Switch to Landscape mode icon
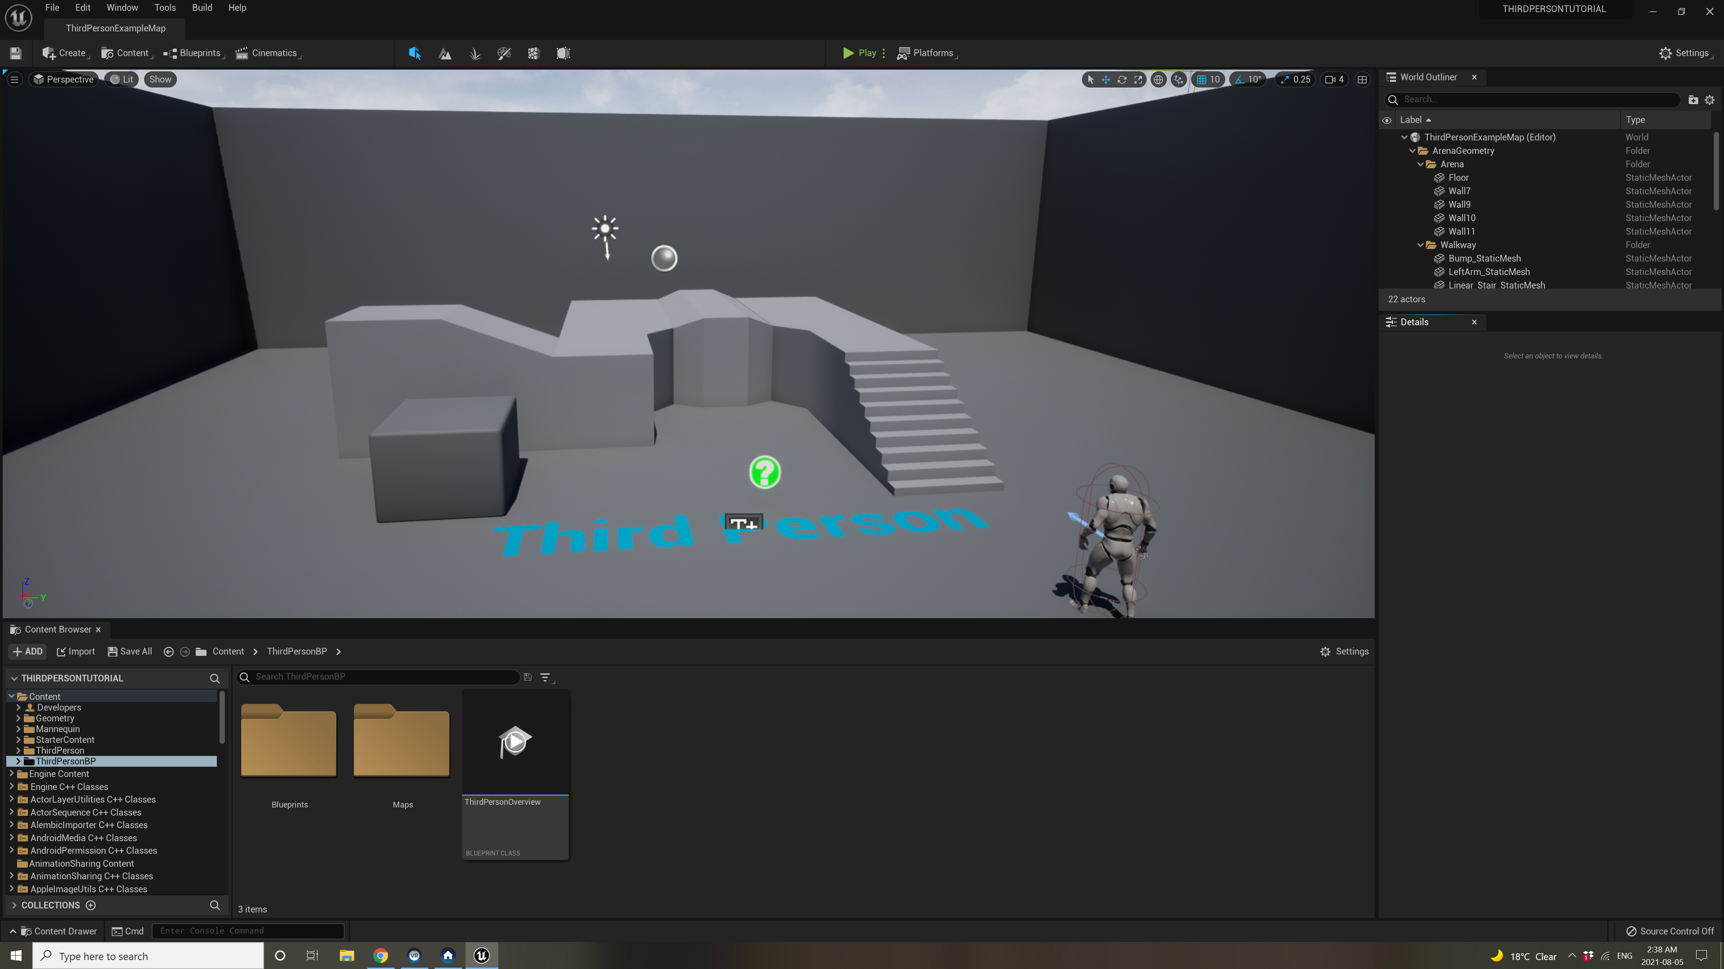The width and height of the screenshot is (1724, 969). point(444,53)
